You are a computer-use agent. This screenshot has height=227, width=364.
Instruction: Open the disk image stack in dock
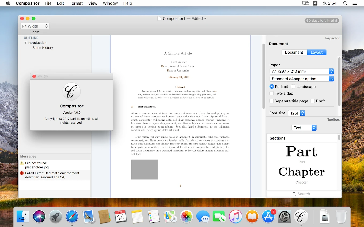tap(324, 216)
